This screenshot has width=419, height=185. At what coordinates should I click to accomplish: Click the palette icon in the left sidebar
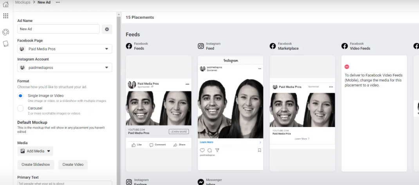click(x=5, y=33)
